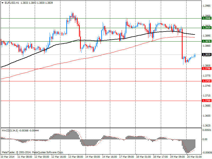Select the MACD(5,34,5) indicator label

(10, 130)
